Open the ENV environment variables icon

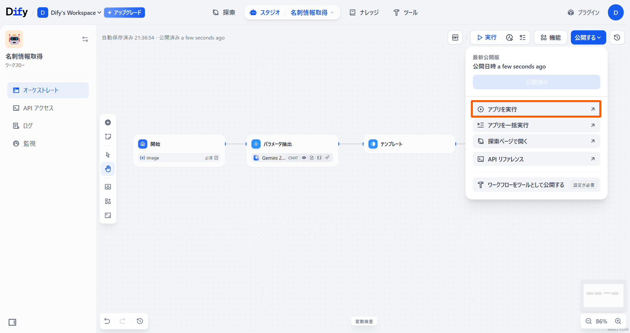click(x=455, y=38)
